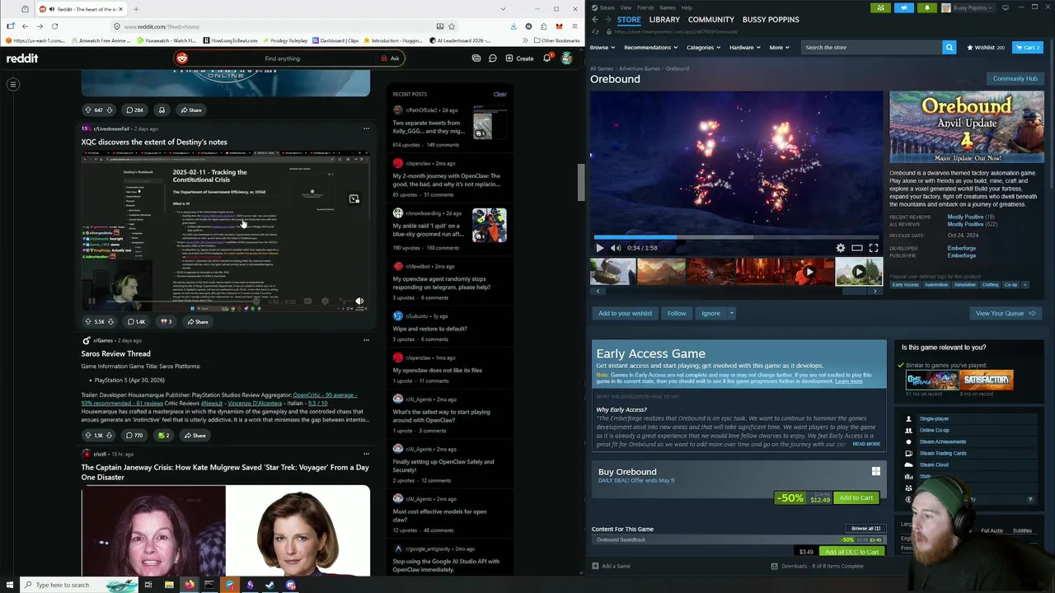Expand Firefox list all tabs chevron

point(503,9)
